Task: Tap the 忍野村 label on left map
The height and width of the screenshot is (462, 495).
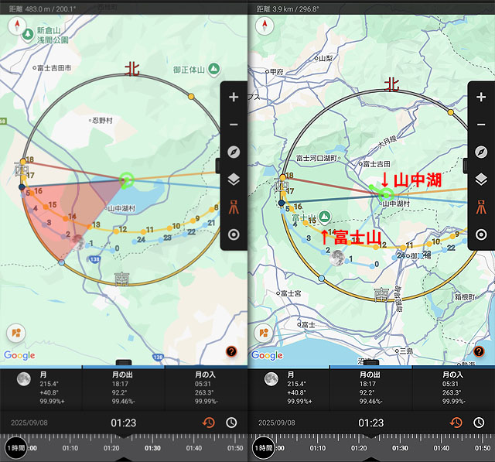Action: (x=101, y=120)
